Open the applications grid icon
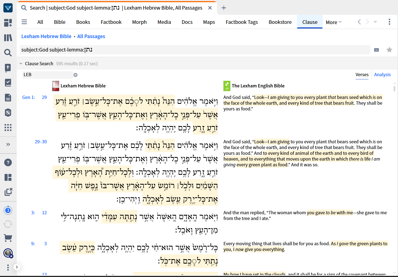This screenshot has width=398, height=277. tap(8, 127)
